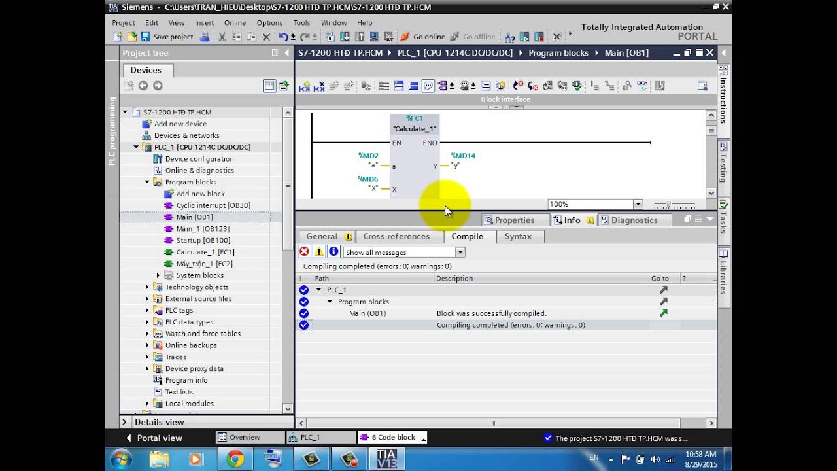
Task: Collapse the PLC_1 row in compile results
Action: click(318, 290)
